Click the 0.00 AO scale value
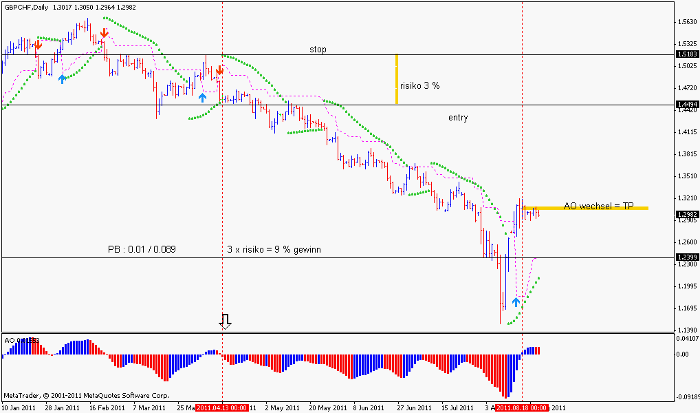 [x=683, y=354]
